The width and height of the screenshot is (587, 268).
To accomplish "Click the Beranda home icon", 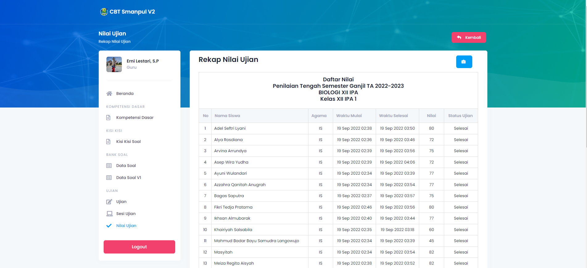I will 109,94.
